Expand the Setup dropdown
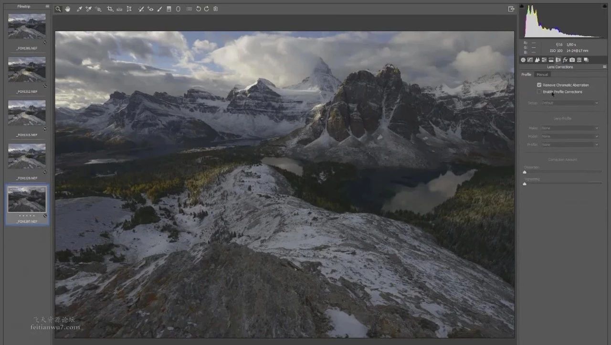Viewport: 611px width, 345px height. (570, 103)
